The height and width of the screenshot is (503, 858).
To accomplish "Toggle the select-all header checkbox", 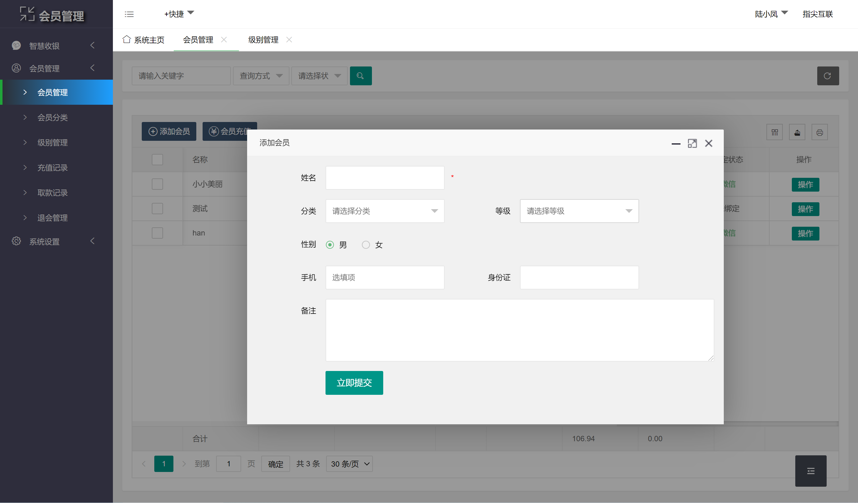I will [157, 159].
